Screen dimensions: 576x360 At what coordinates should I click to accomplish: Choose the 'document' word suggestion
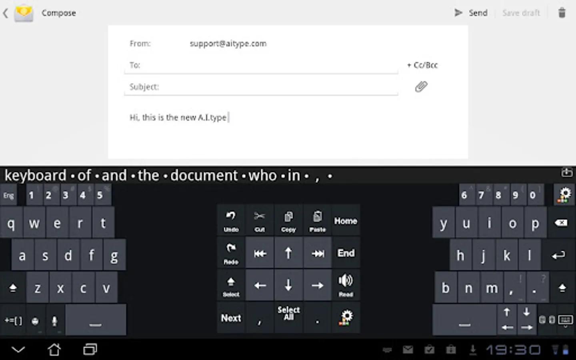point(204,175)
